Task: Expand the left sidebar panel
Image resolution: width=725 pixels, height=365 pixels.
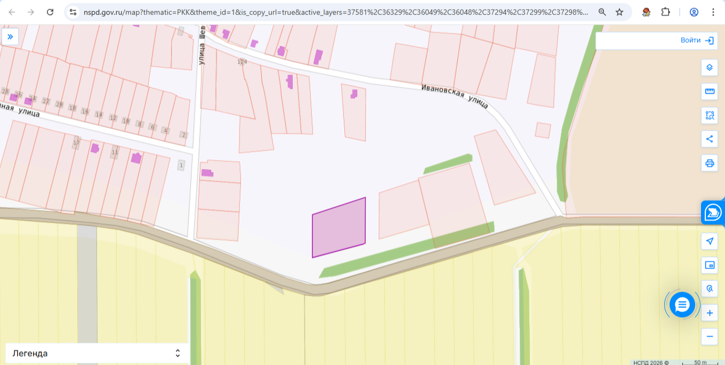Action: (10, 37)
